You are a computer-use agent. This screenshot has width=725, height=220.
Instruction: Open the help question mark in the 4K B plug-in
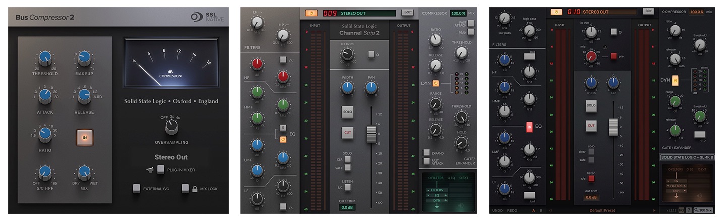tap(688, 210)
